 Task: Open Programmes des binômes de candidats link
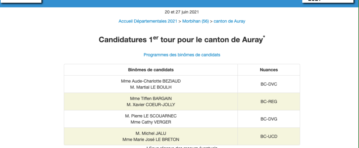(x=182, y=55)
